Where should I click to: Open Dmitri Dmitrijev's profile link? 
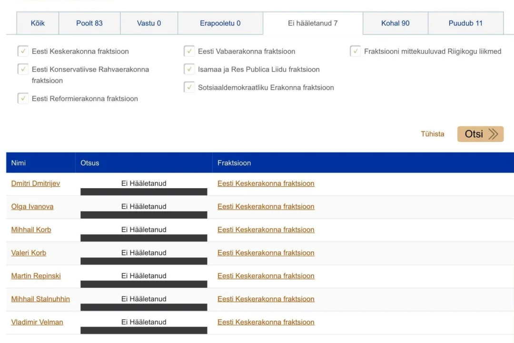(36, 183)
